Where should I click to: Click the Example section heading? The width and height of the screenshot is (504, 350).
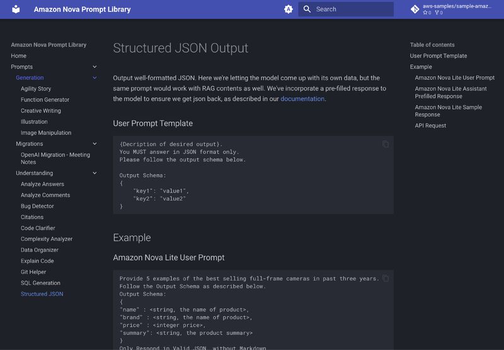coord(132,237)
